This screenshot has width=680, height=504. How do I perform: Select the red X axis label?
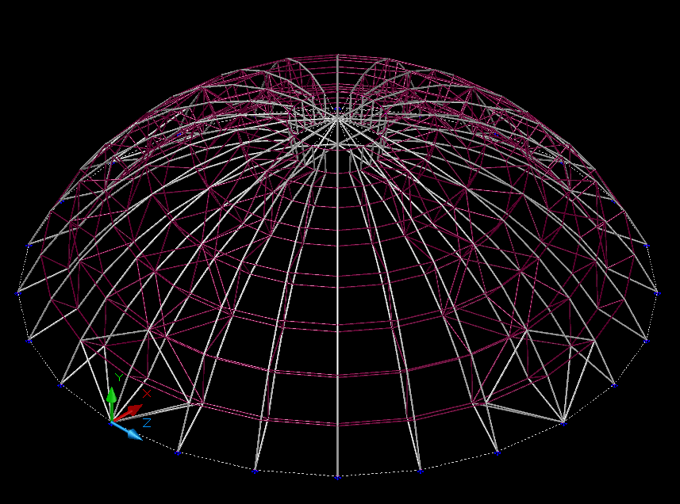147,393
